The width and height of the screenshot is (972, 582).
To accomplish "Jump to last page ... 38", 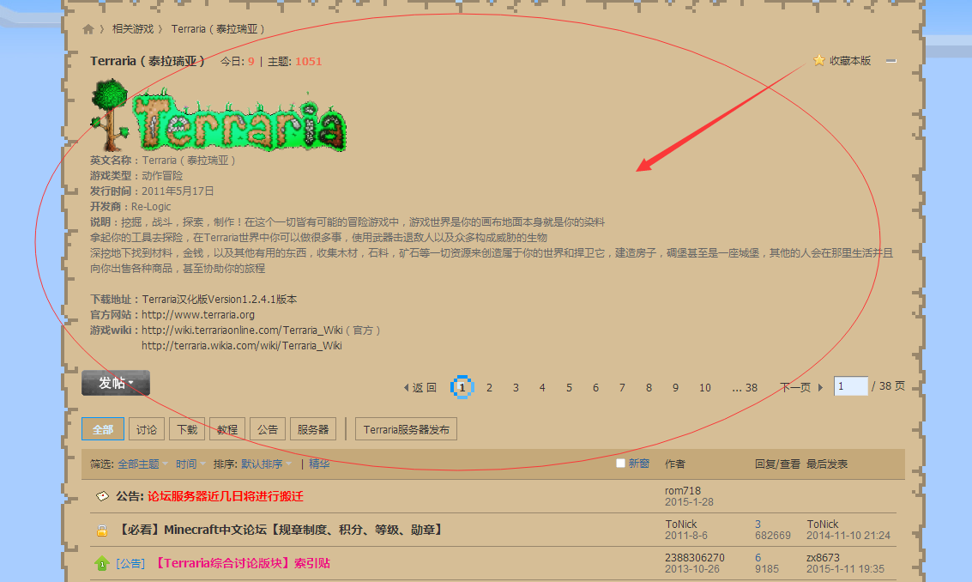I will click(x=745, y=388).
